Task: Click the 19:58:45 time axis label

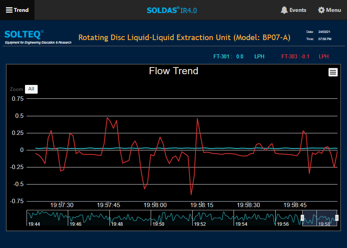Action: click(295, 205)
